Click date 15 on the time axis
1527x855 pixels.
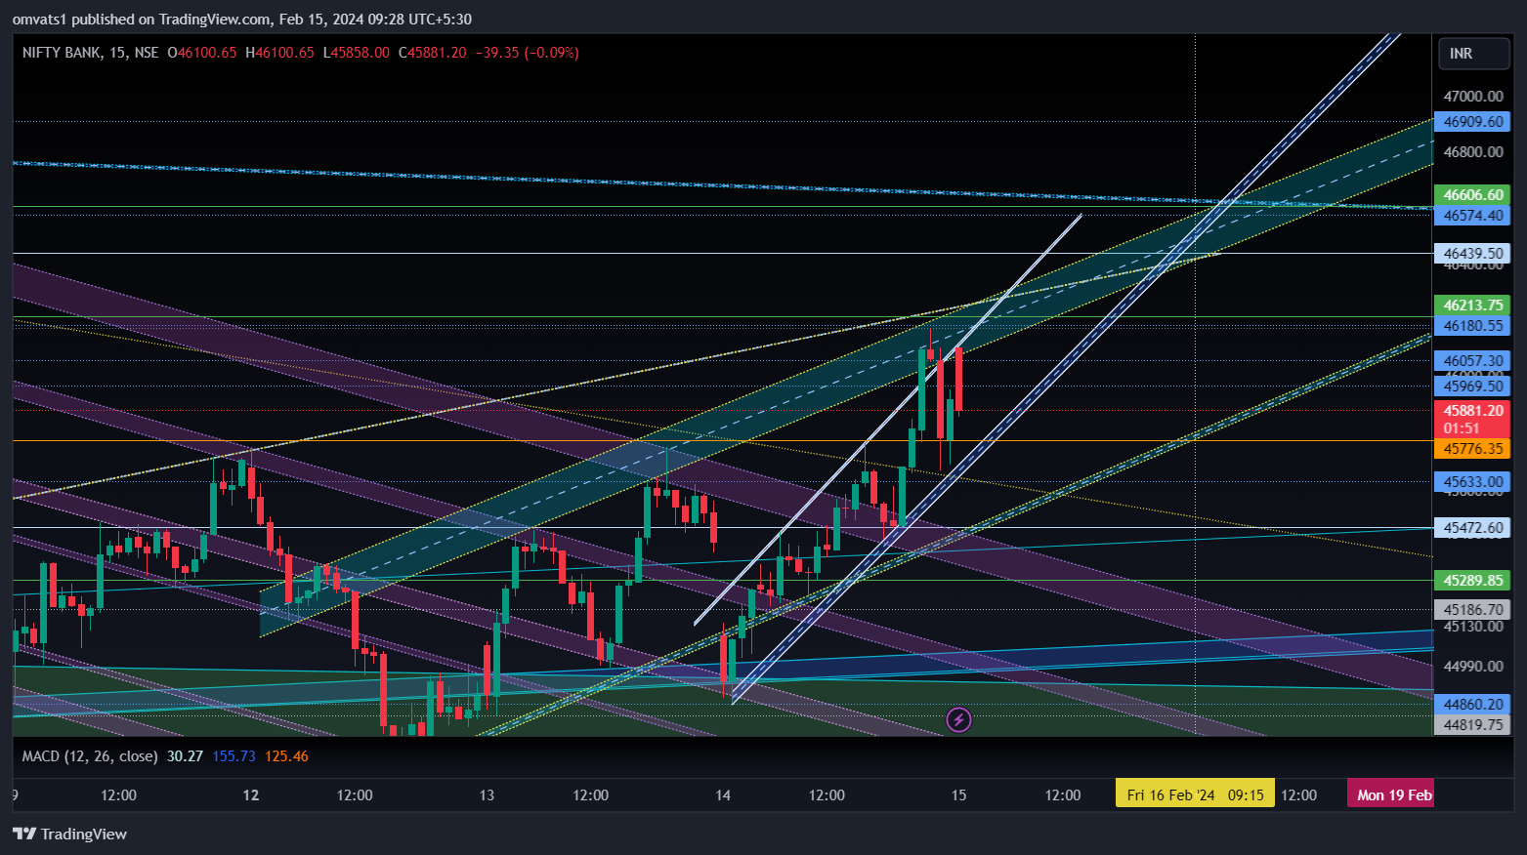958,795
